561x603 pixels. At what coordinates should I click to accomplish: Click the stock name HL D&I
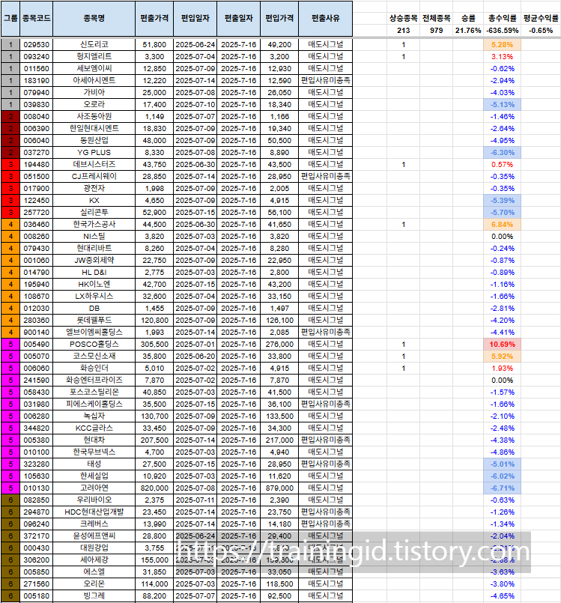pos(94,272)
